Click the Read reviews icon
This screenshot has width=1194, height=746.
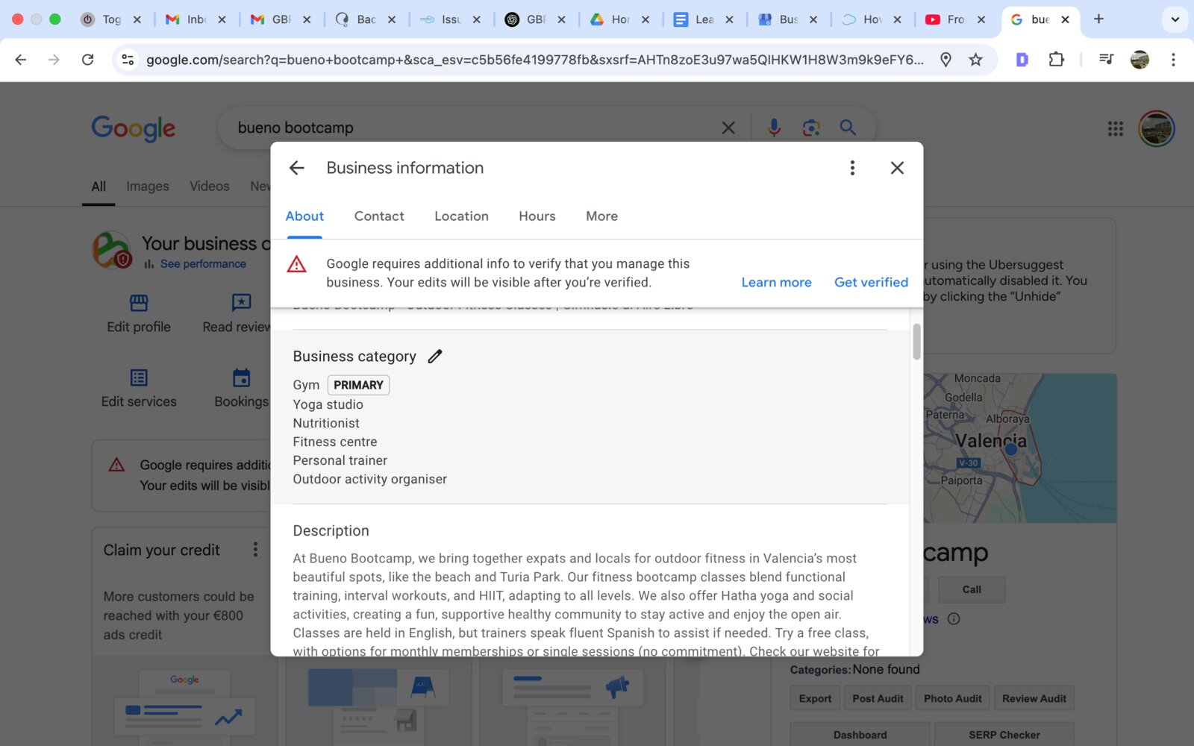(241, 303)
